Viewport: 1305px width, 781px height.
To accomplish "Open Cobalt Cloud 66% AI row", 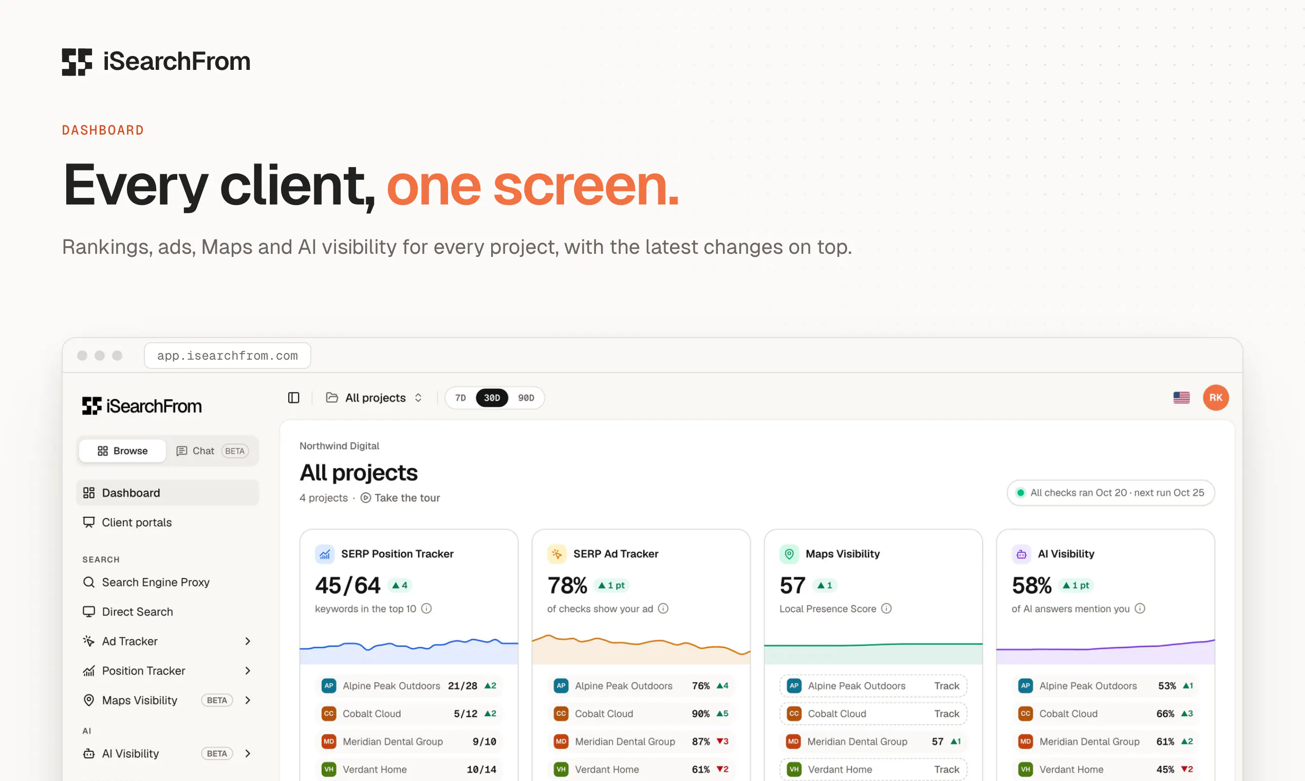I will point(1106,714).
